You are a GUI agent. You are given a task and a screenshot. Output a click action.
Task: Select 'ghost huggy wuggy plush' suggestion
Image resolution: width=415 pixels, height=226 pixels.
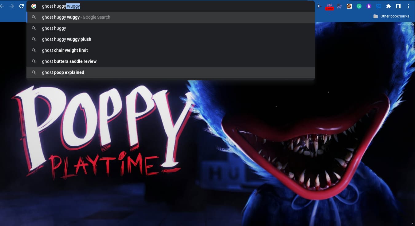pos(171,39)
